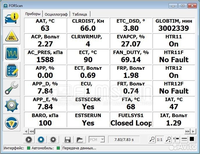Stop data recording with stop button
The height and width of the screenshot is (154, 200).
[41, 139]
